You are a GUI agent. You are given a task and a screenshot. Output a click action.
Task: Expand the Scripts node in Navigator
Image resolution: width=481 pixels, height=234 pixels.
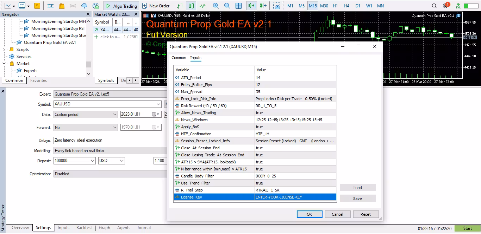[5, 50]
